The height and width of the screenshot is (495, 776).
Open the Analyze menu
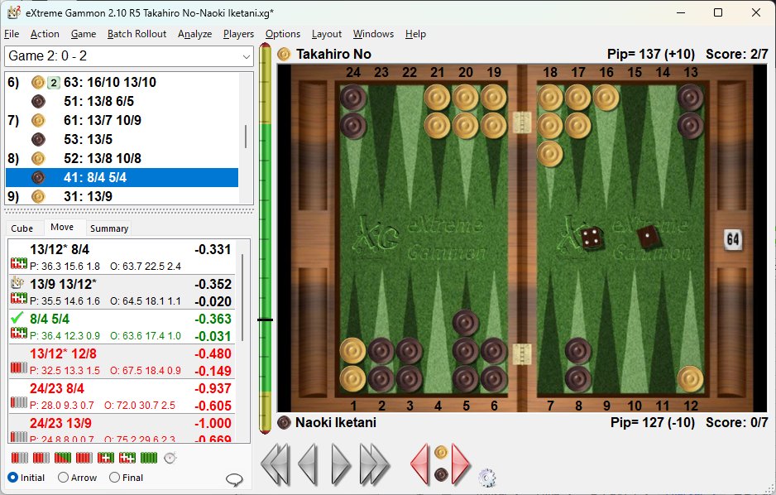[x=194, y=34]
